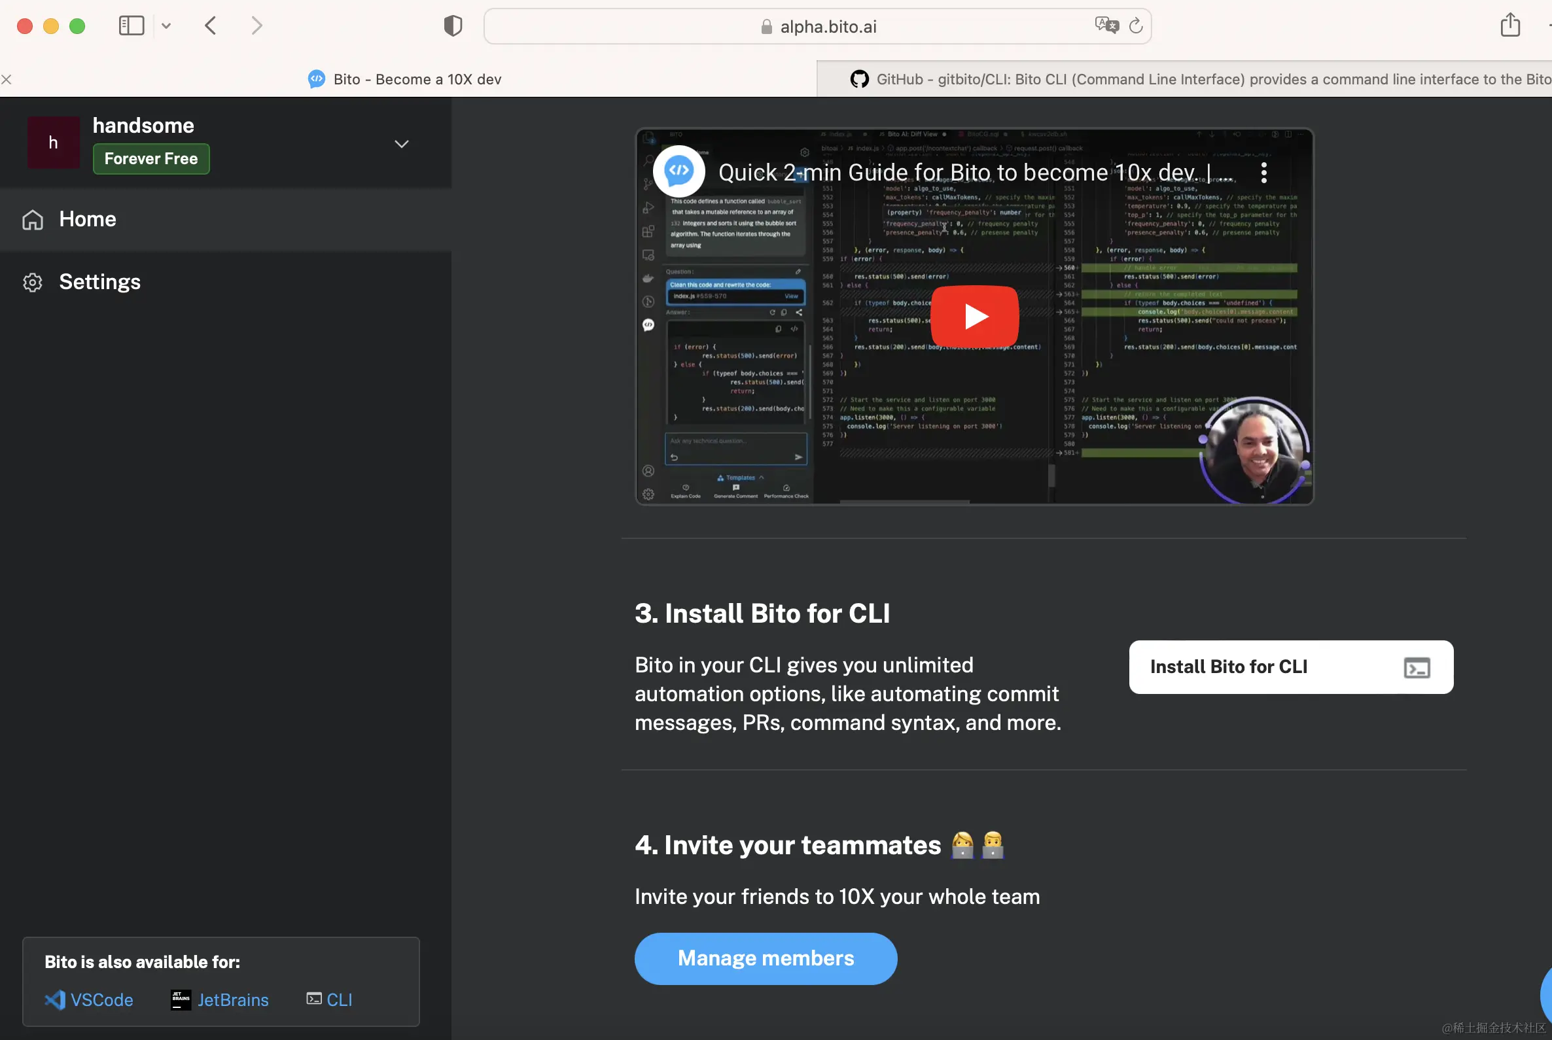Screen dimensions: 1552x1040
Task: Click the translate icon in address bar
Action: [1106, 26]
